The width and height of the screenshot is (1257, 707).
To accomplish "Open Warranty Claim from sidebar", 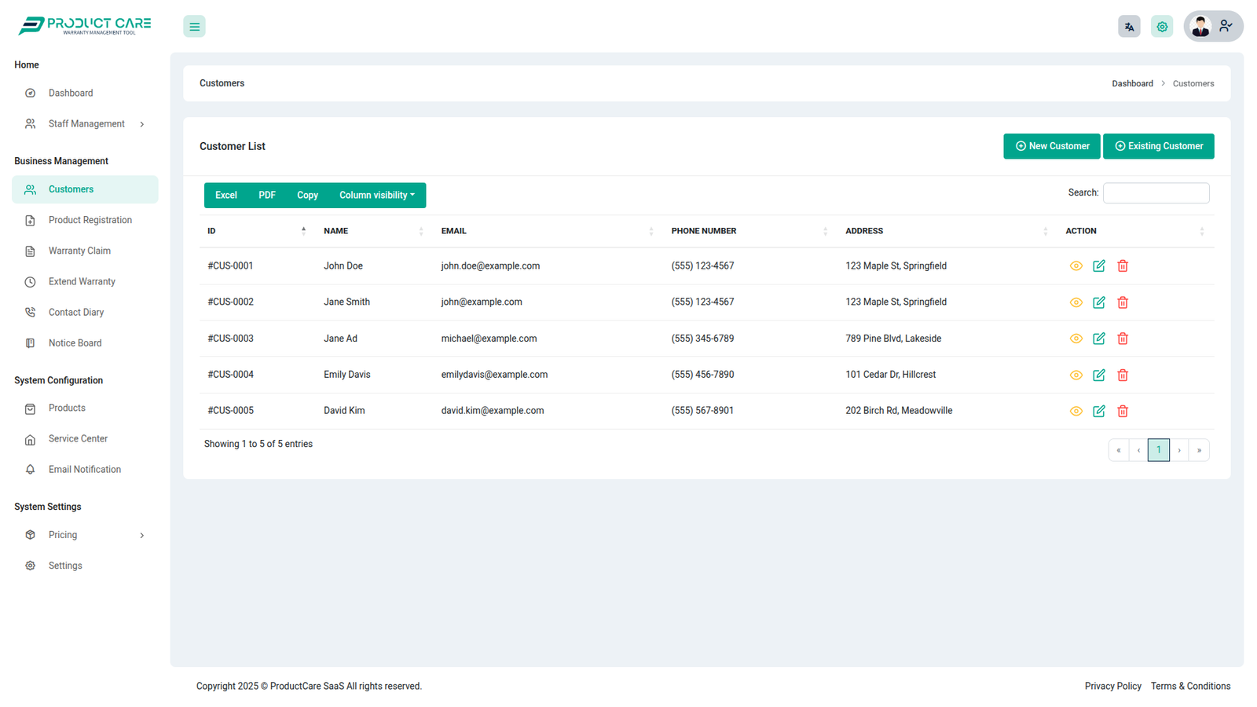I will click(x=79, y=251).
